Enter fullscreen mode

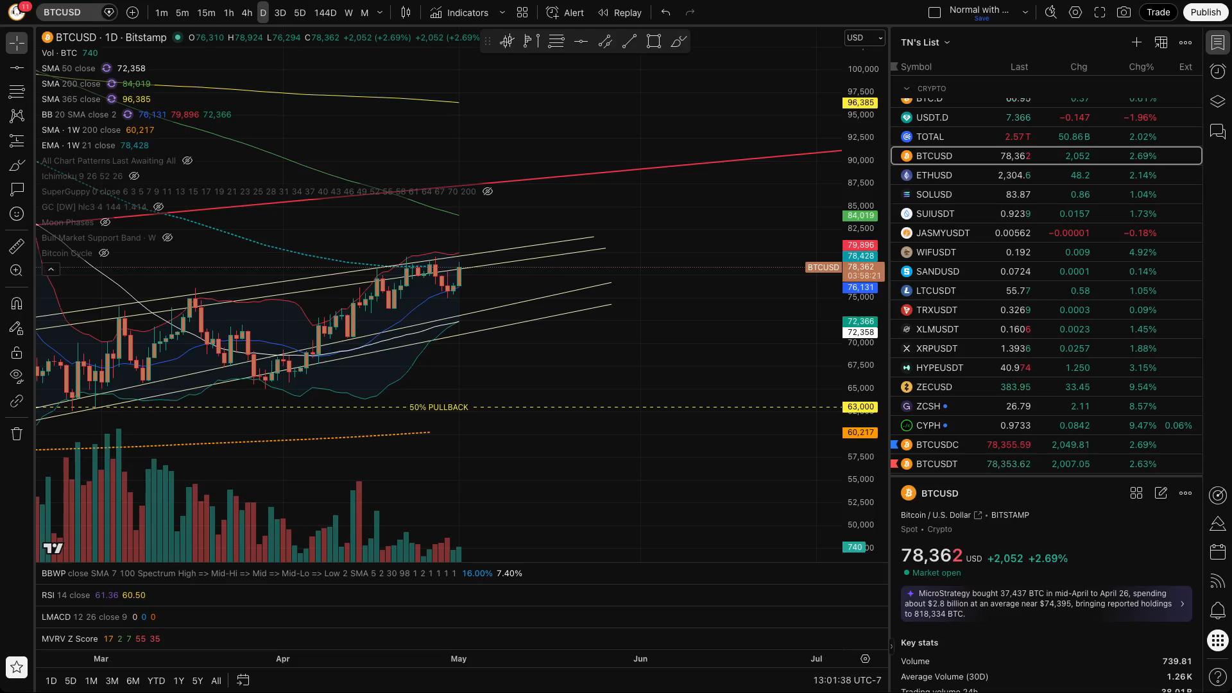[x=1100, y=12]
